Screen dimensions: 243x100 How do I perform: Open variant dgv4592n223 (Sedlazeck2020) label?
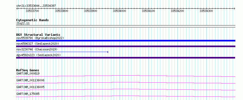[x=38, y=55]
